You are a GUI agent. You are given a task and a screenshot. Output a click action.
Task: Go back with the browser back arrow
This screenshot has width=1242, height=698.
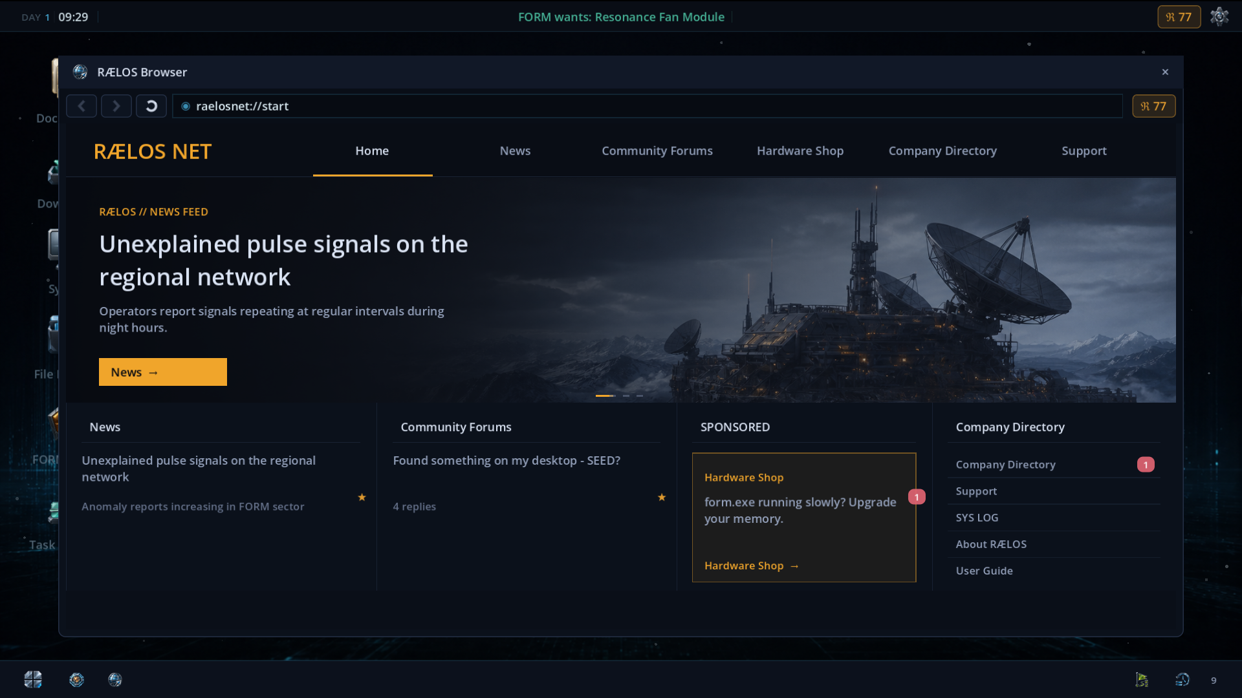82,106
